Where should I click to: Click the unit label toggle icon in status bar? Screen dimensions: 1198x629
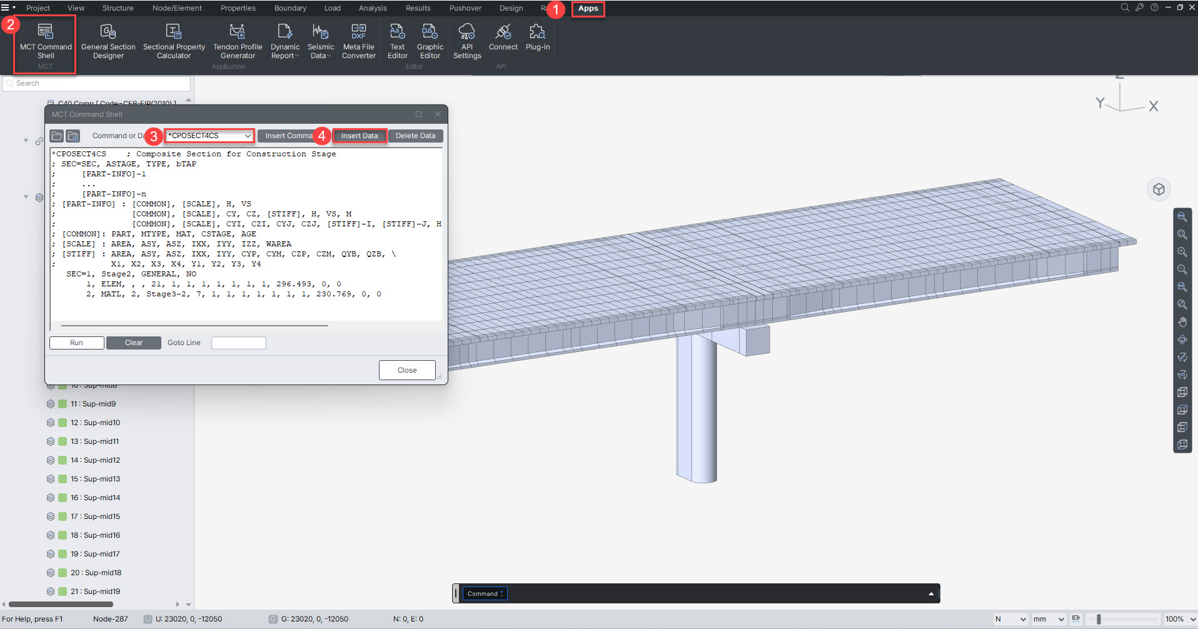[x=1075, y=618]
